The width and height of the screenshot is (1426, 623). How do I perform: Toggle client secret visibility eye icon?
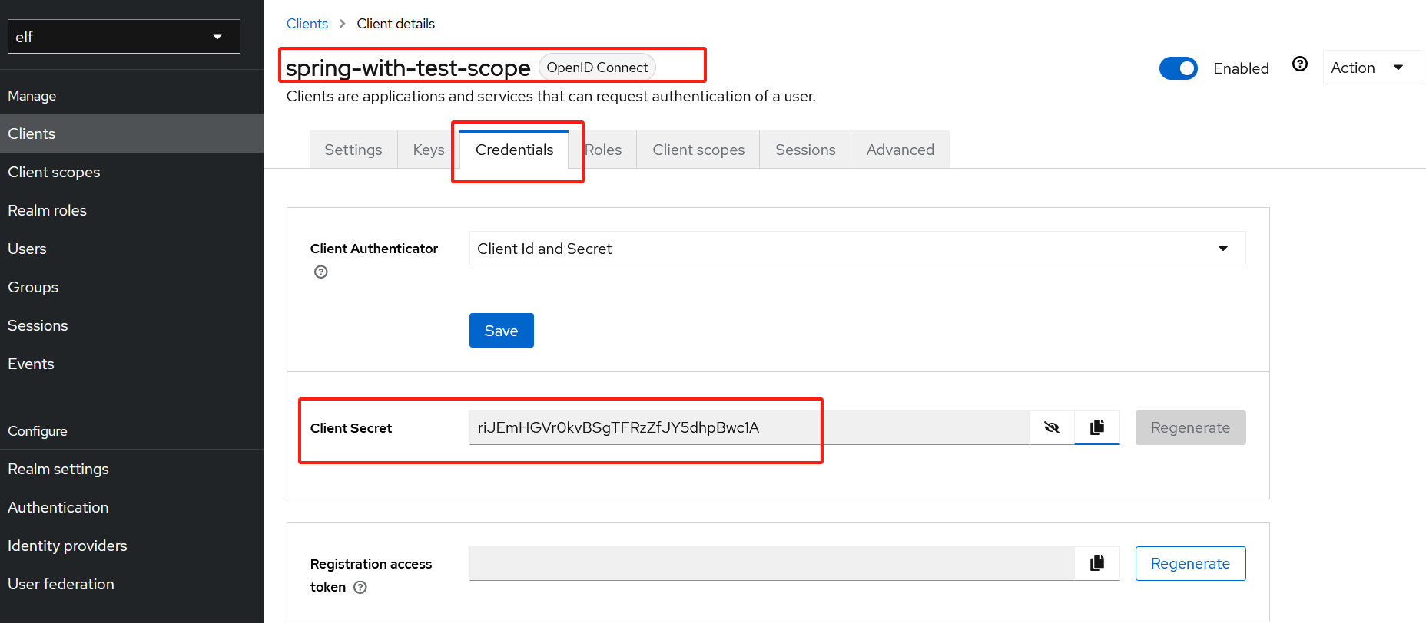(1052, 427)
